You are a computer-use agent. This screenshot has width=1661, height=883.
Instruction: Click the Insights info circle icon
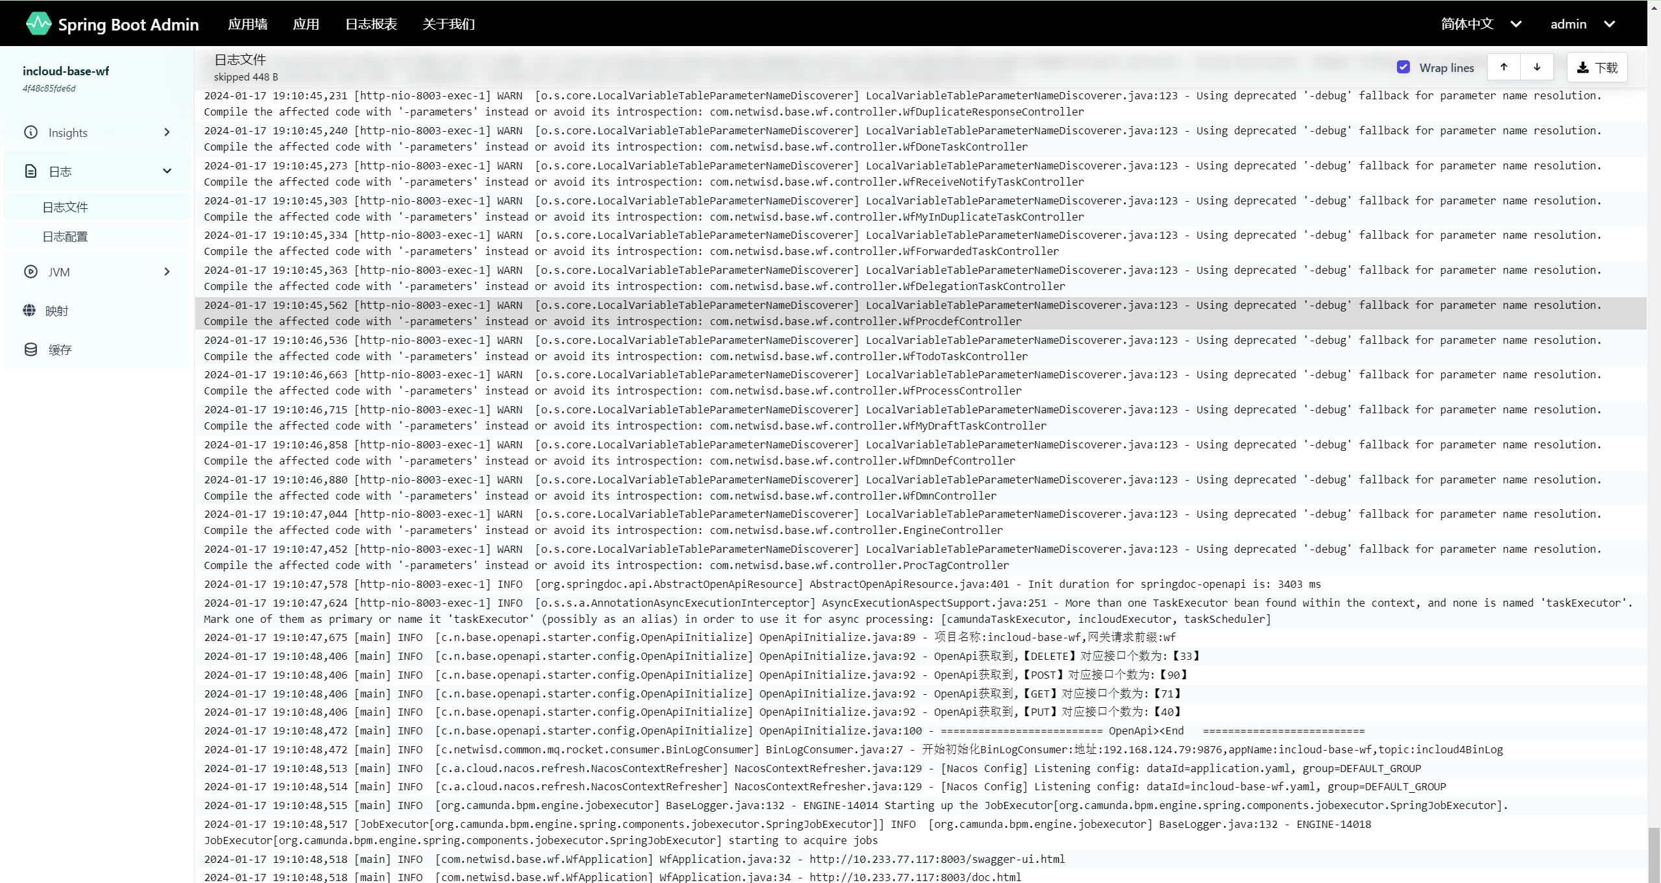tap(30, 132)
